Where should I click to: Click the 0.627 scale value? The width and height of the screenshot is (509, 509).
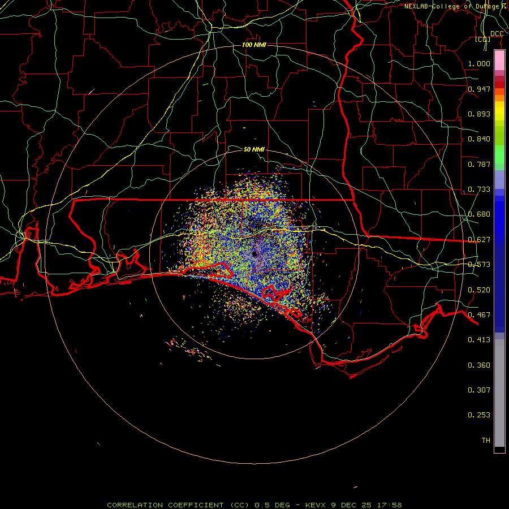click(479, 240)
